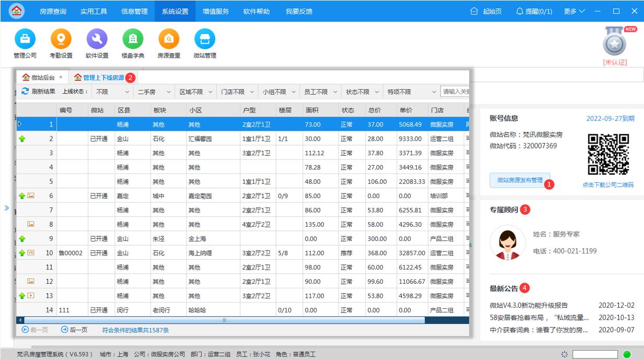The image size is (644, 359).
Task: Open 软件设置 software settings
Action: pyautogui.click(x=96, y=42)
